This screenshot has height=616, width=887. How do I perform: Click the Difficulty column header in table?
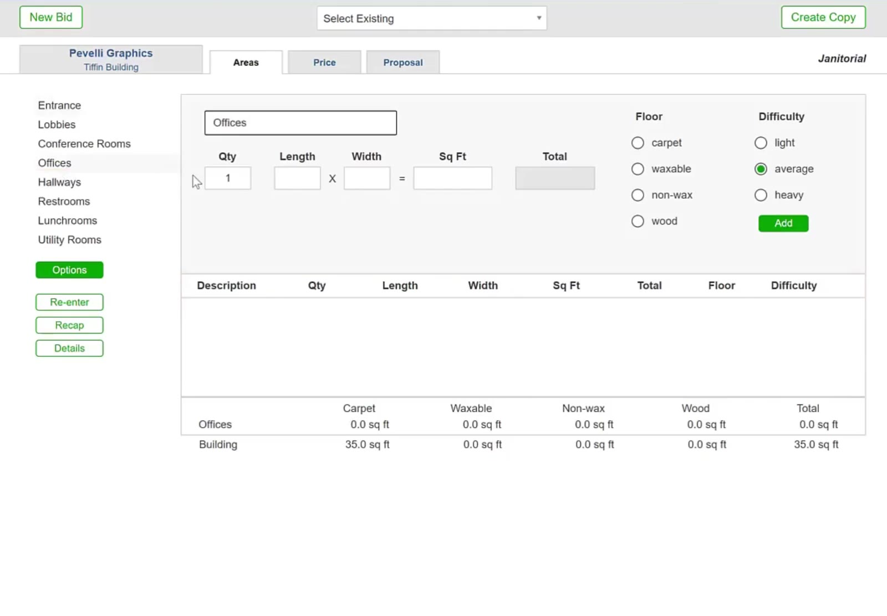[x=794, y=286]
